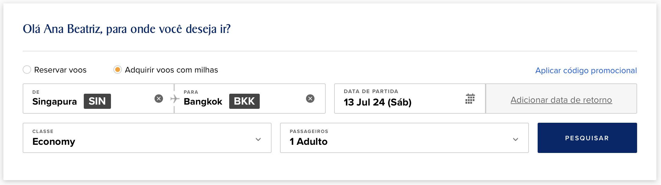
Task: Open the departure date calendar icon
Action: coord(470,99)
